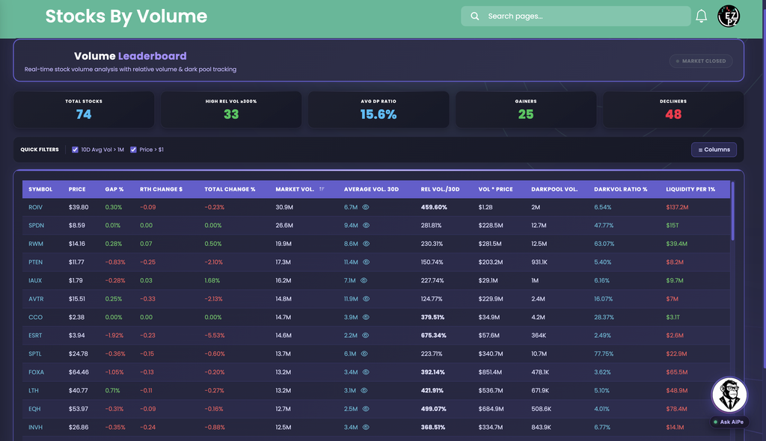Open the ESRT symbol link
This screenshot has width=766, height=441.
click(35, 336)
